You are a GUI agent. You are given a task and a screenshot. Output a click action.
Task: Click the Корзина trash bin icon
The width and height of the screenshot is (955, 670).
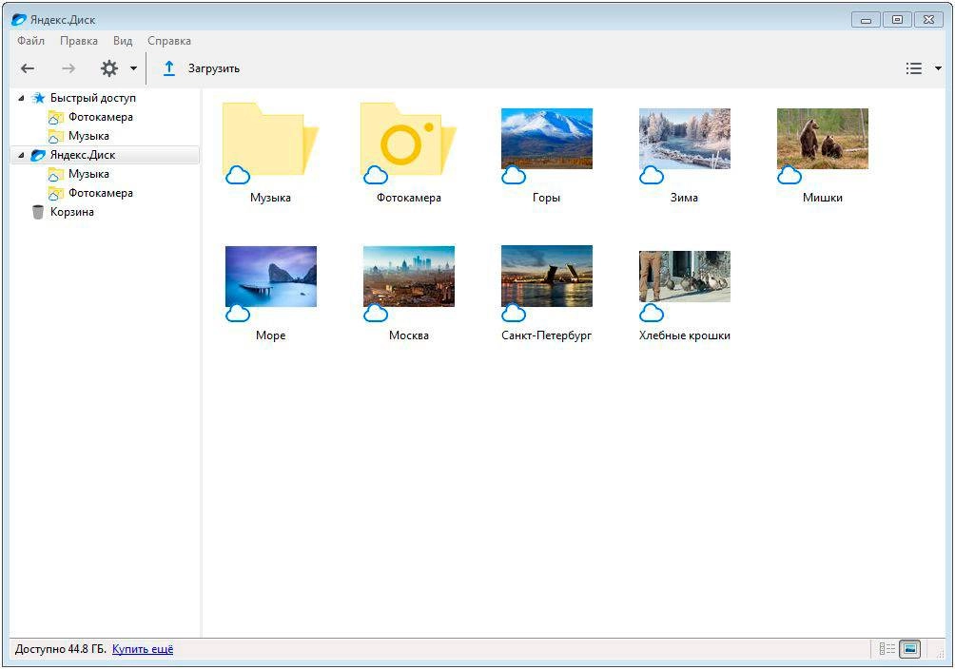(x=38, y=212)
